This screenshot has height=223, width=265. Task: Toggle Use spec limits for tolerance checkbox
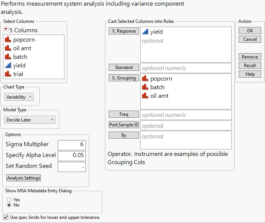tap(5, 217)
